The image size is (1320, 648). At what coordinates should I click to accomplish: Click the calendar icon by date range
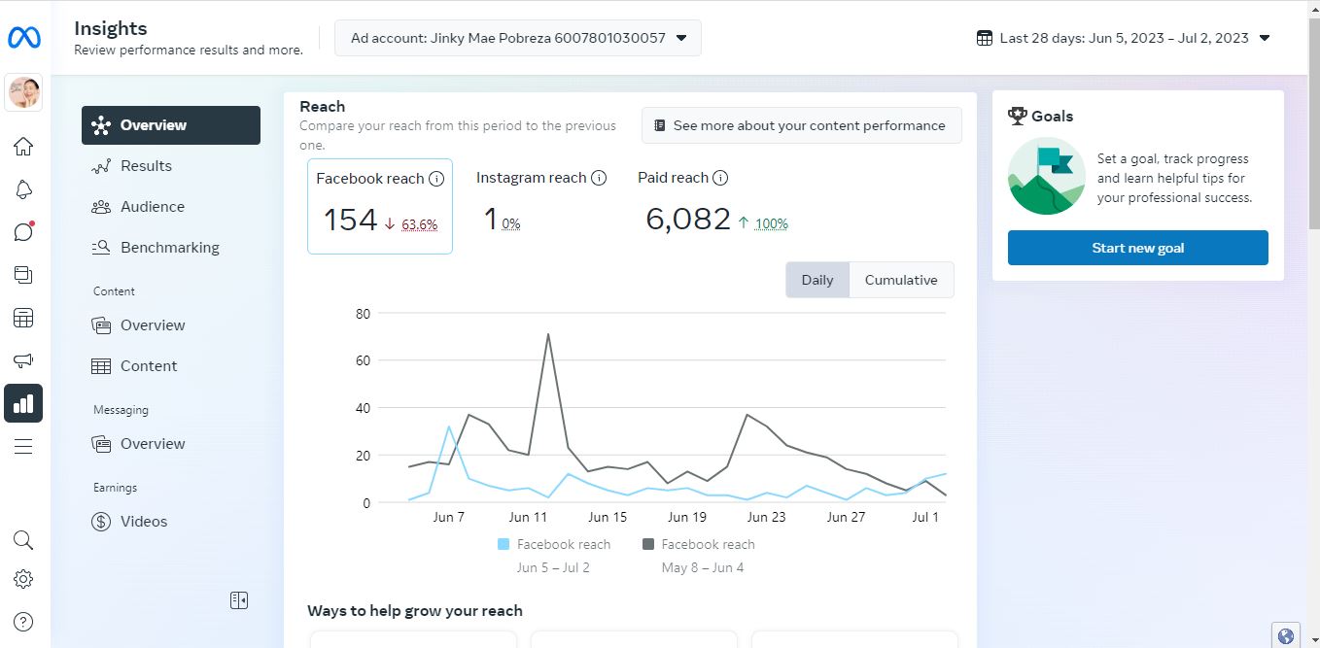click(985, 38)
